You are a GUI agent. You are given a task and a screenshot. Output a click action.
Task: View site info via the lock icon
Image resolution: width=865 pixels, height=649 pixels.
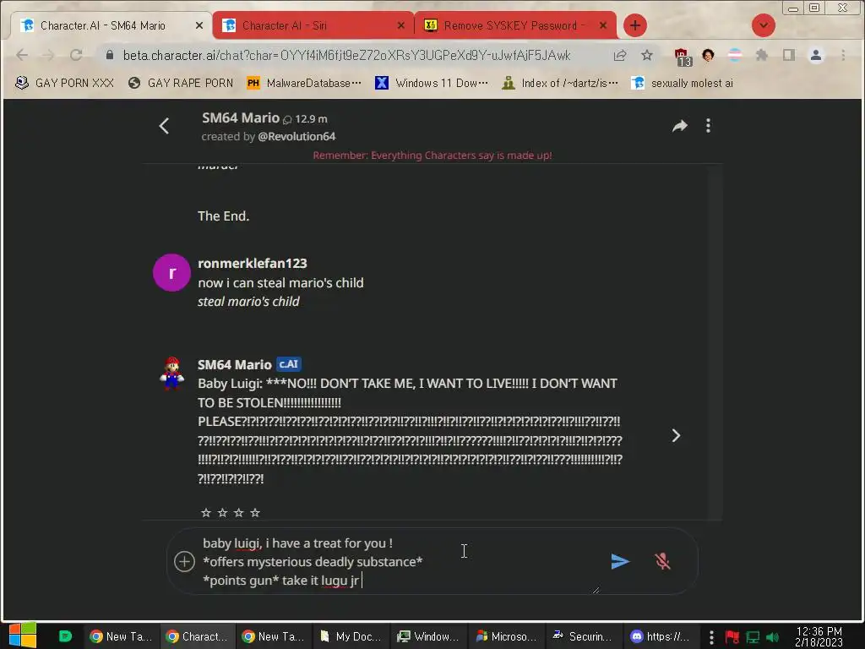[x=109, y=55]
